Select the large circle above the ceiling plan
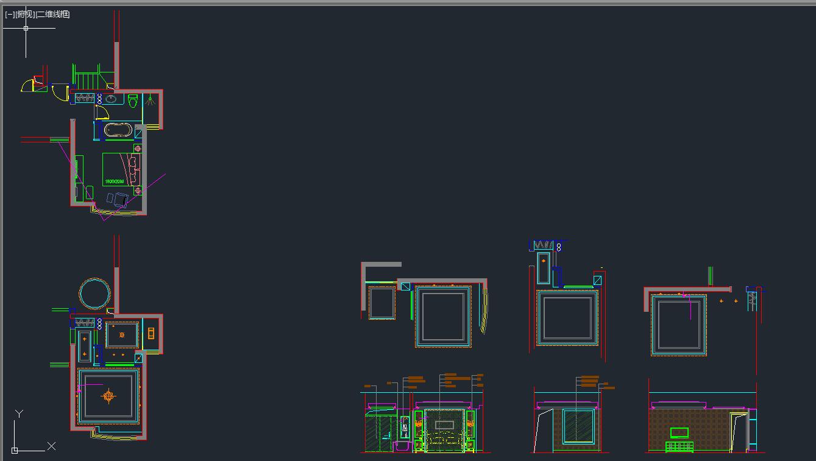The image size is (816, 461). tap(94, 294)
